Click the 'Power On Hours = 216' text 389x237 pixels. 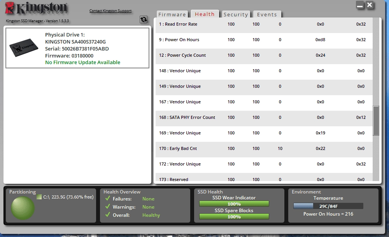coord(328,214)
